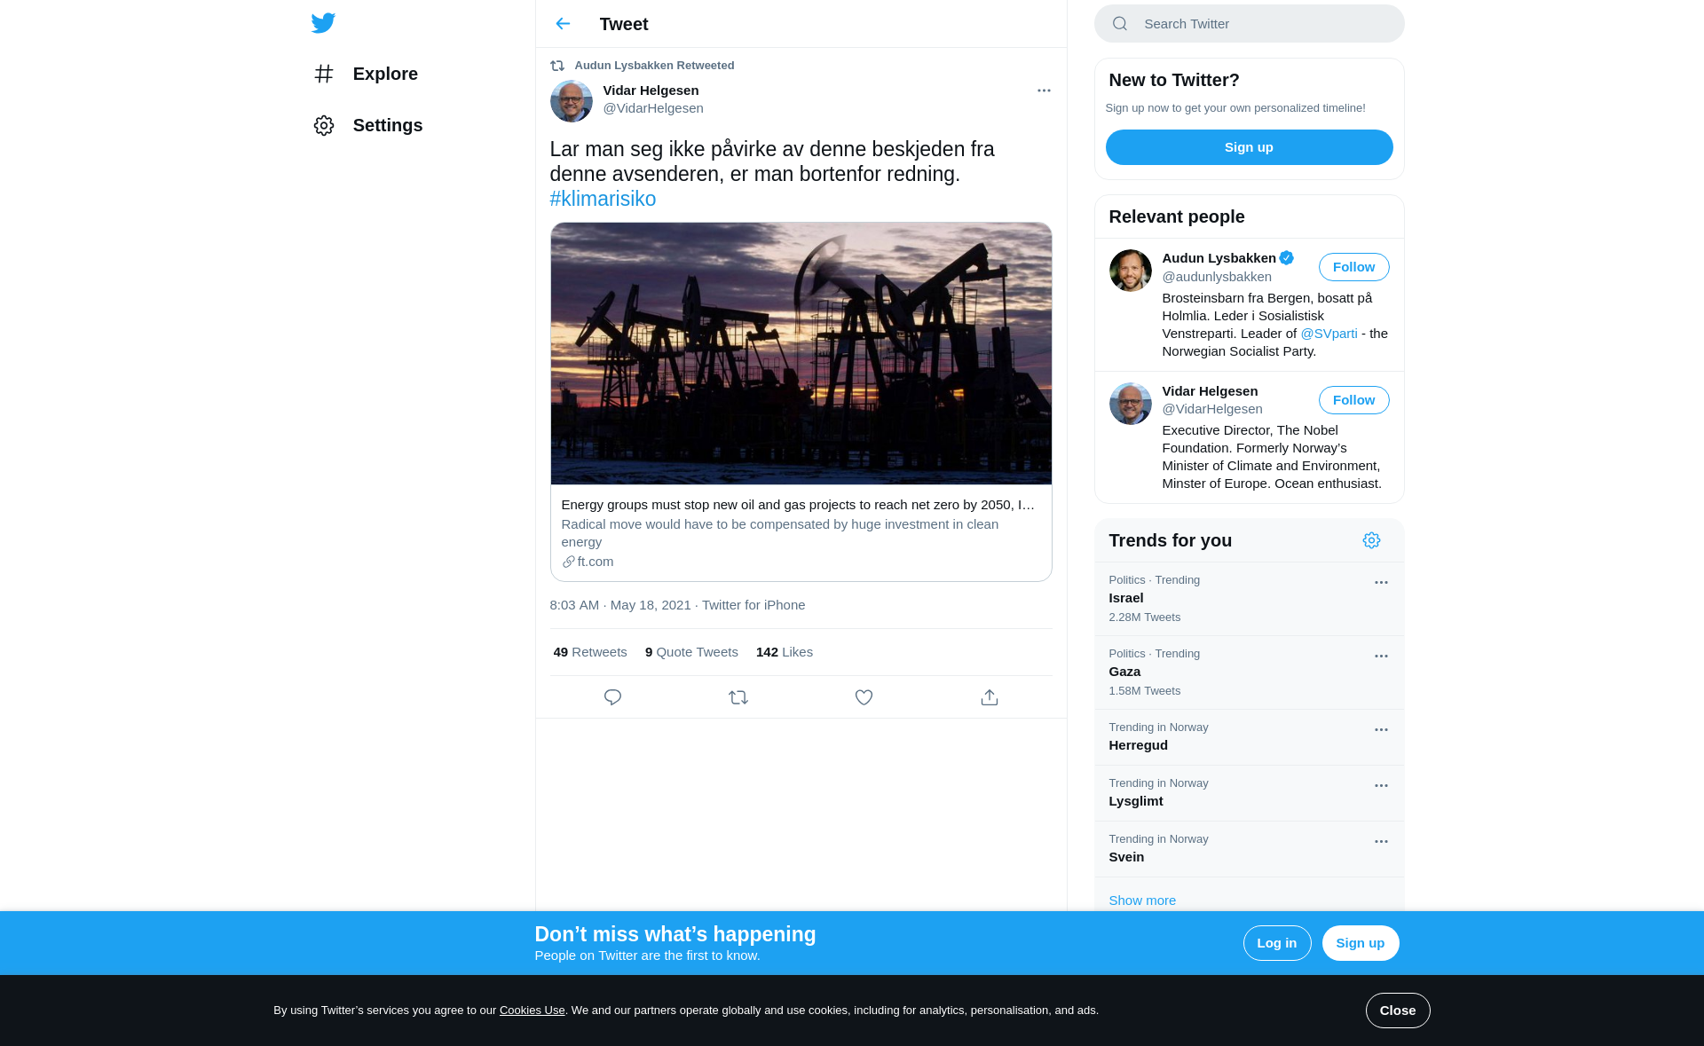Open the oil pumps article image
Image resolution: width=1704 pixels, height=1046 pixels.
(x=801, y=353)
